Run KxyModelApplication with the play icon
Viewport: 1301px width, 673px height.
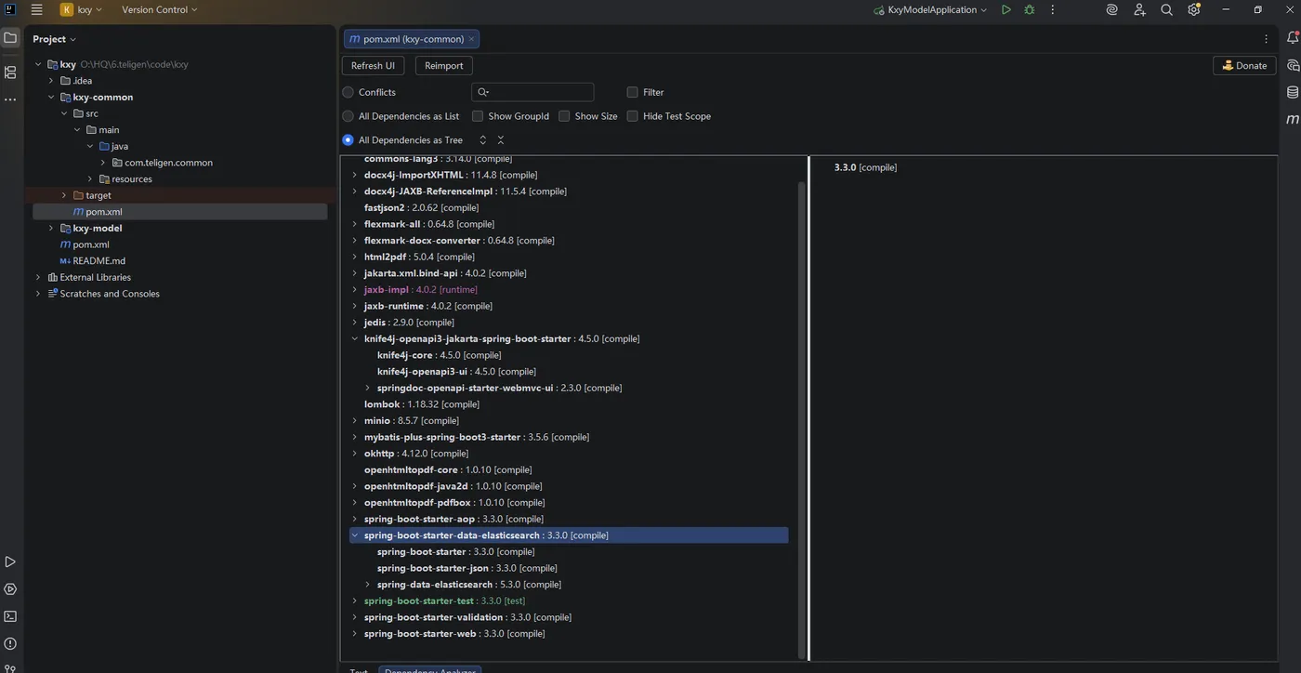(1005, 9)
